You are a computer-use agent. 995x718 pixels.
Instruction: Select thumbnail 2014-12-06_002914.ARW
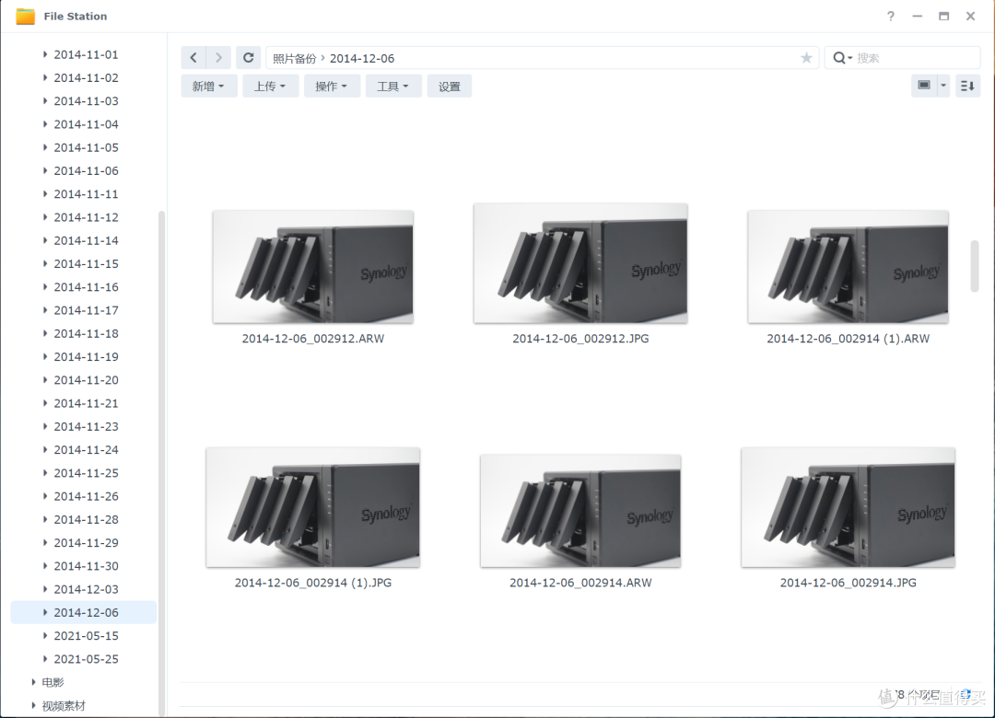point(580,511)
